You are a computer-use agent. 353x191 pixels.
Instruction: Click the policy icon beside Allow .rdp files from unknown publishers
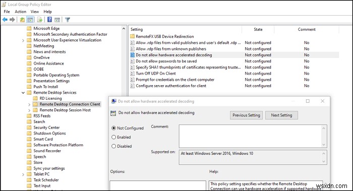132,49
